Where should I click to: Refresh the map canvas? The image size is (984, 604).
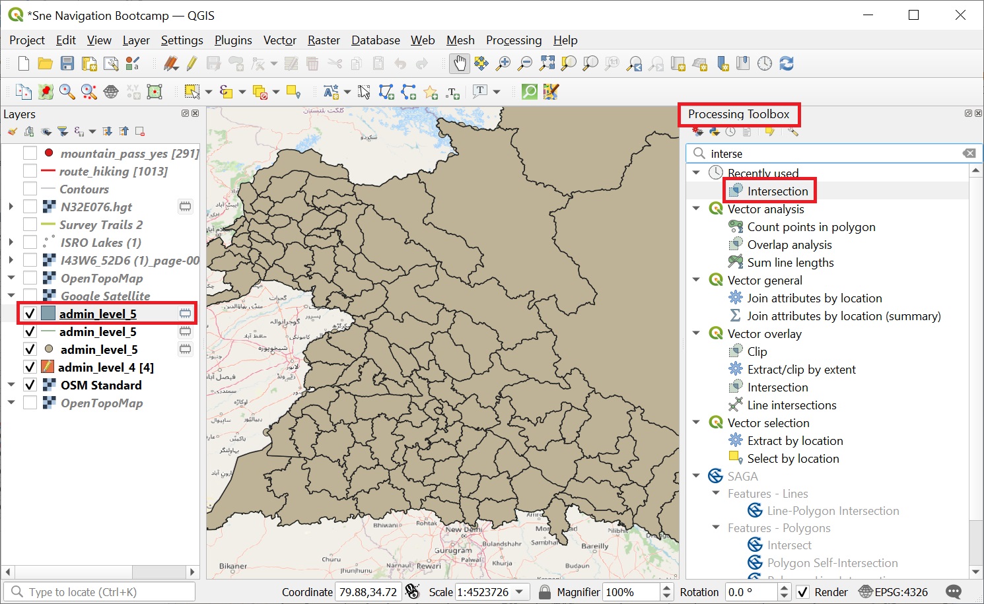click(787, 63)
